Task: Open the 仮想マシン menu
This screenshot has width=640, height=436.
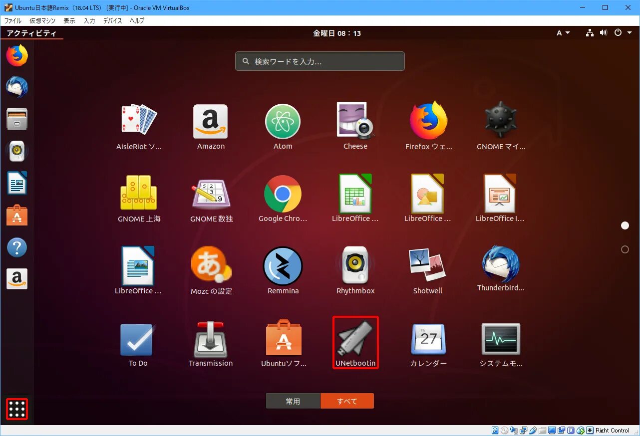Action: (x=42, y=21)
